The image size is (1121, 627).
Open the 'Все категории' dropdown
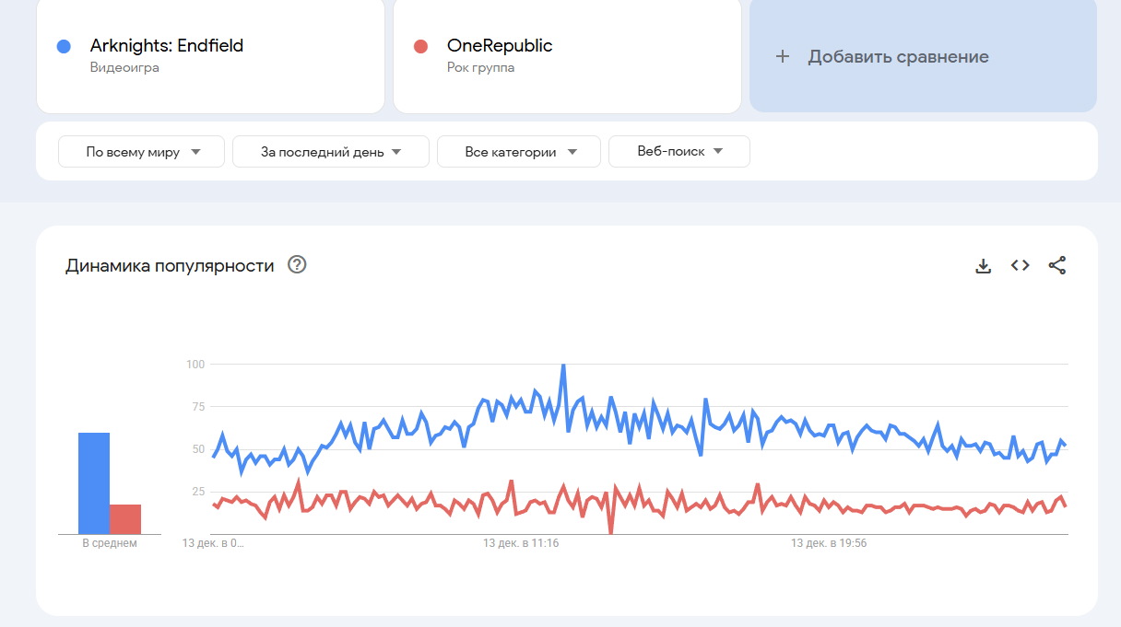pyautogui.click(x=518, y=152)
